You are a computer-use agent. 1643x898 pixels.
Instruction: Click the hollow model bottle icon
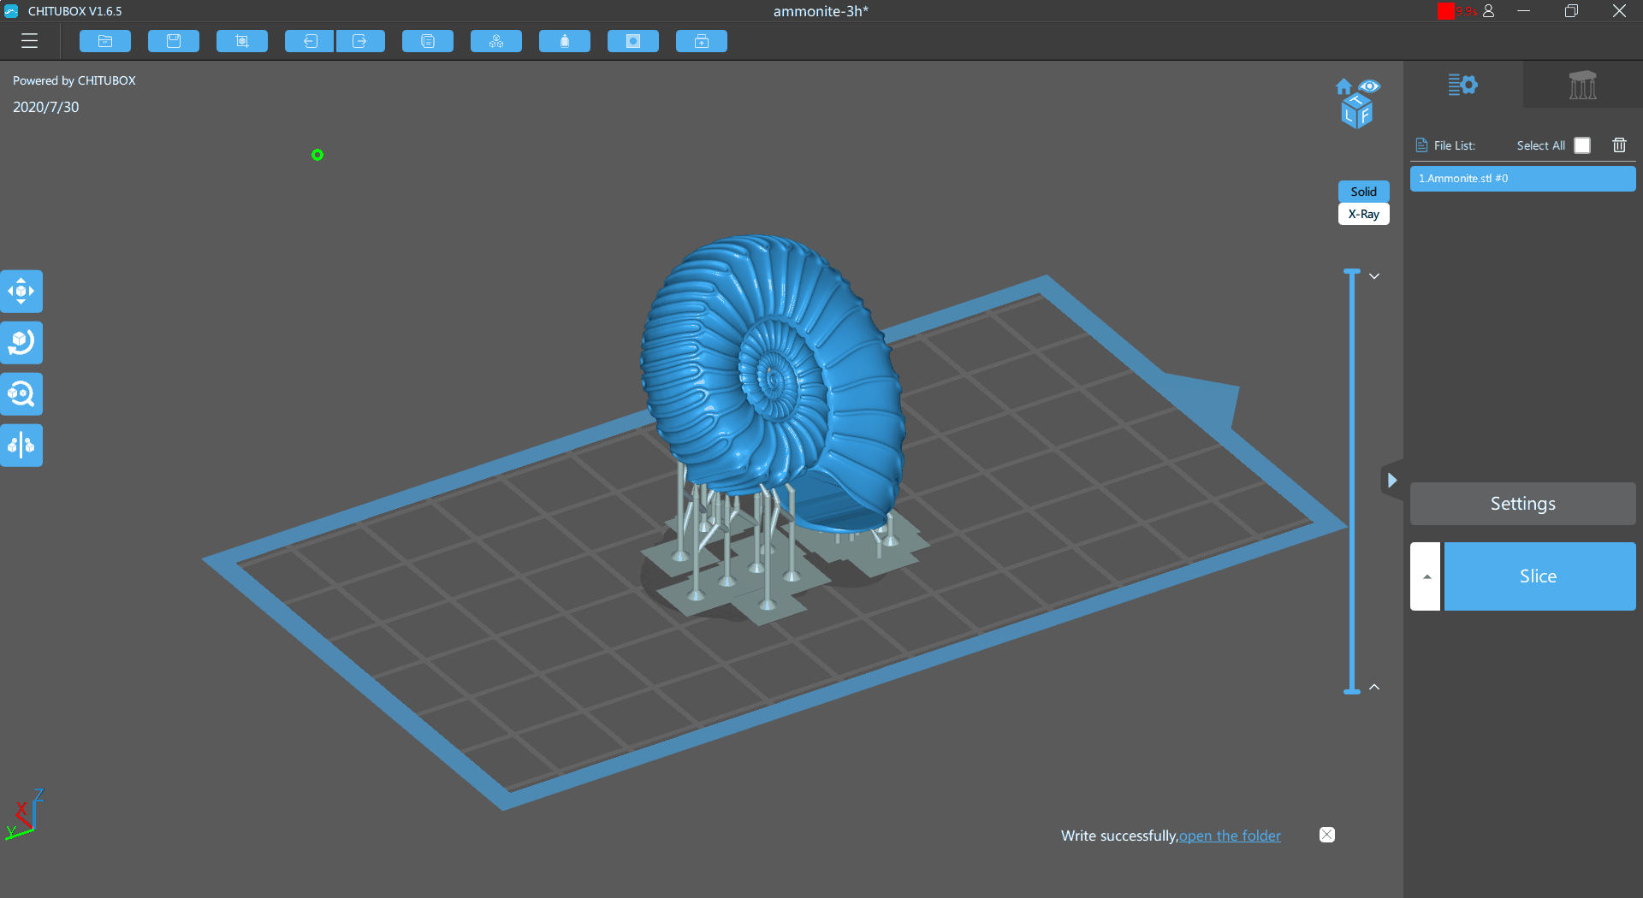[565, 41]
